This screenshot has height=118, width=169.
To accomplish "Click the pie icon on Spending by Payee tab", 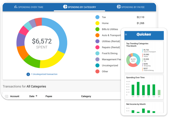I will tap(119, 7).
